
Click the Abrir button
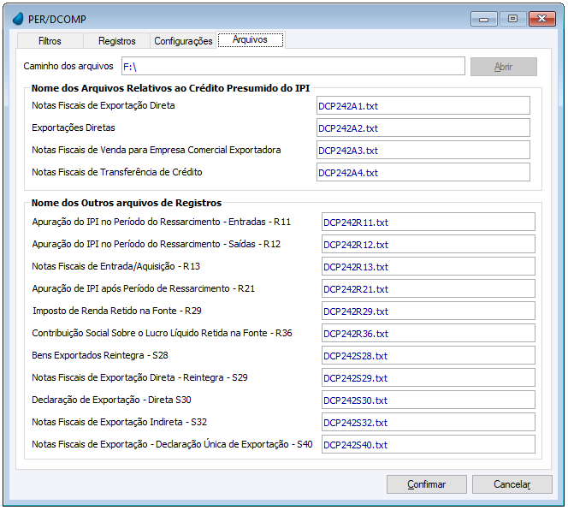point(504,67)
